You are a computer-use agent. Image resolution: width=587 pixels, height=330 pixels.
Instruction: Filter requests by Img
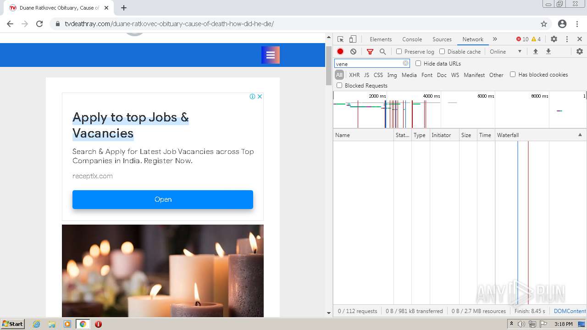pos(392,75)
